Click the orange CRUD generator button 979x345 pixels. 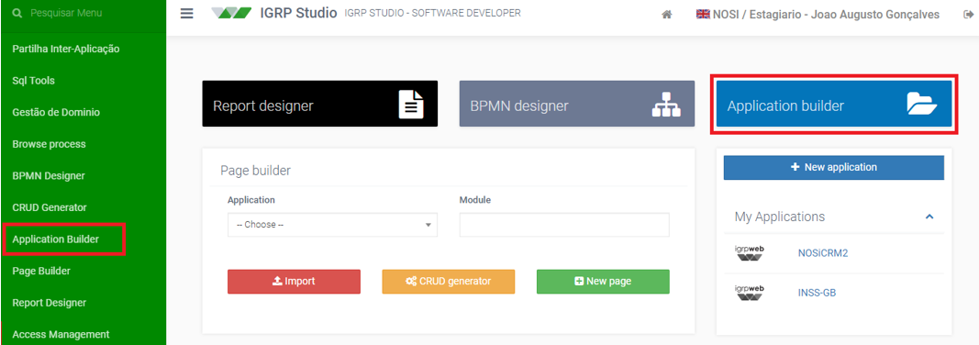coord(449,282)
